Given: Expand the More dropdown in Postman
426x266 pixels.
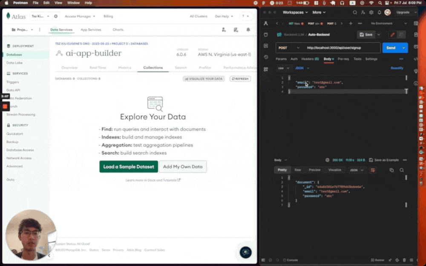Looking at the screenshot, I should click(x=319, y=12).
